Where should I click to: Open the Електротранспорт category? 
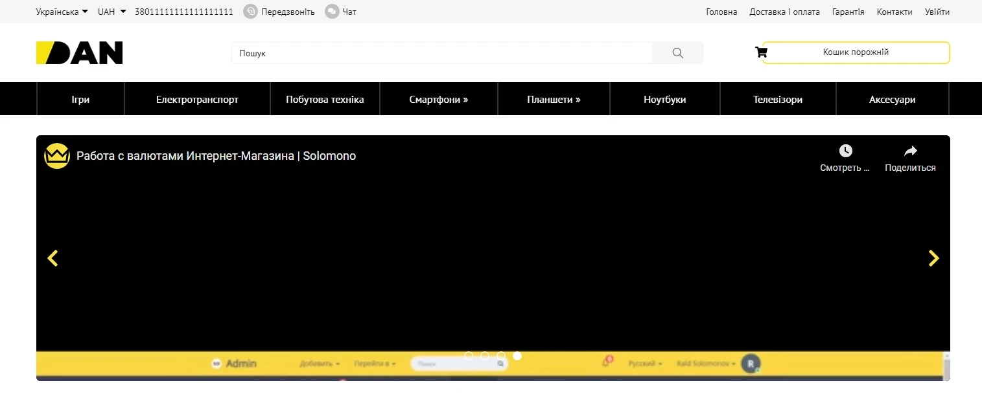tap(197, 100)
